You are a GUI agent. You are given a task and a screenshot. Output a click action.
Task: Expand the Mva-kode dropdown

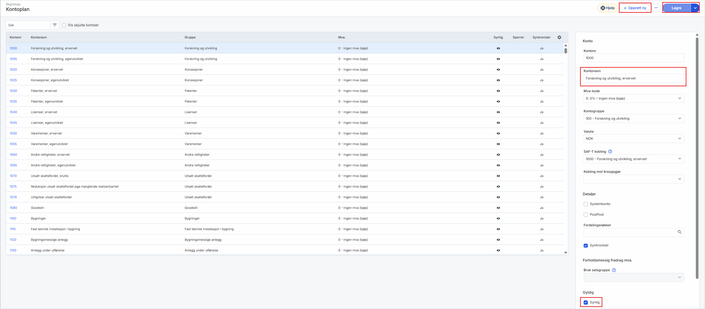point(633,98)
